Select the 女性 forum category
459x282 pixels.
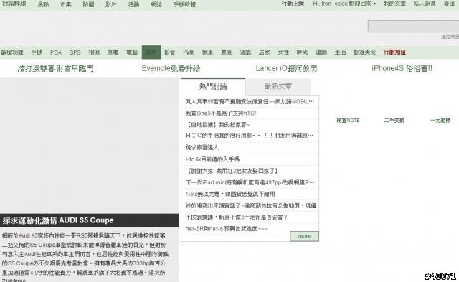[283, 52]
